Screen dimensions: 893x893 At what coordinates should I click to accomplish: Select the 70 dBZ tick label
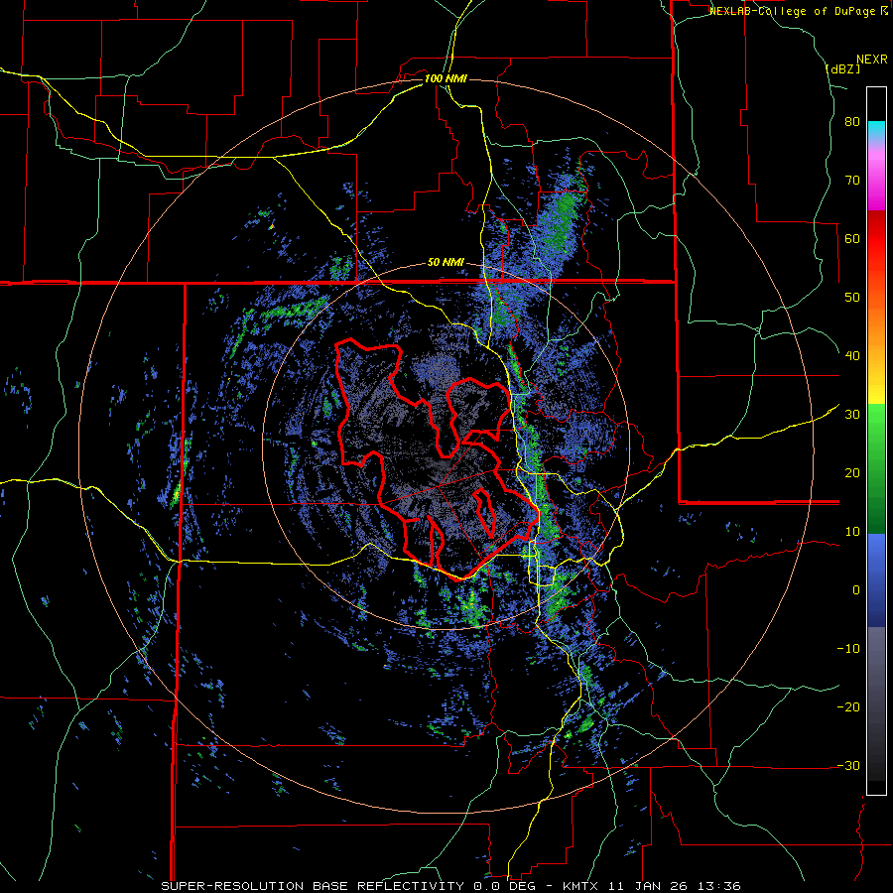coord(852,181)
